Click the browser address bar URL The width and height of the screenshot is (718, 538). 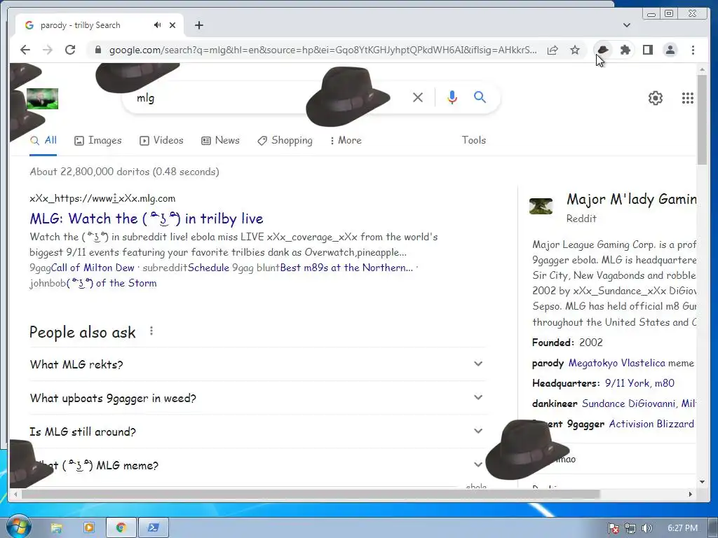[x=323, y=50]
